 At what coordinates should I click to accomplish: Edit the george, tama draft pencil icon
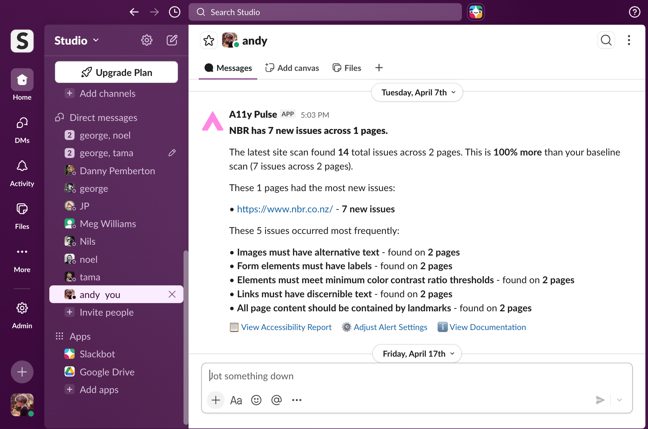tap(172, 153)
